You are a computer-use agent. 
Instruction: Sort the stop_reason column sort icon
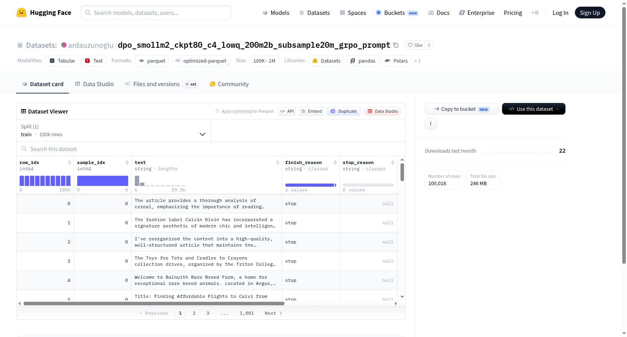tap(393, 162)
